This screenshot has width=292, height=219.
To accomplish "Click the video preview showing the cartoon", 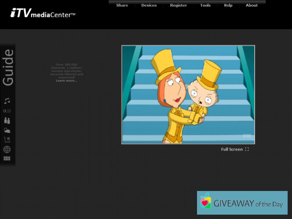I will 188,95.
